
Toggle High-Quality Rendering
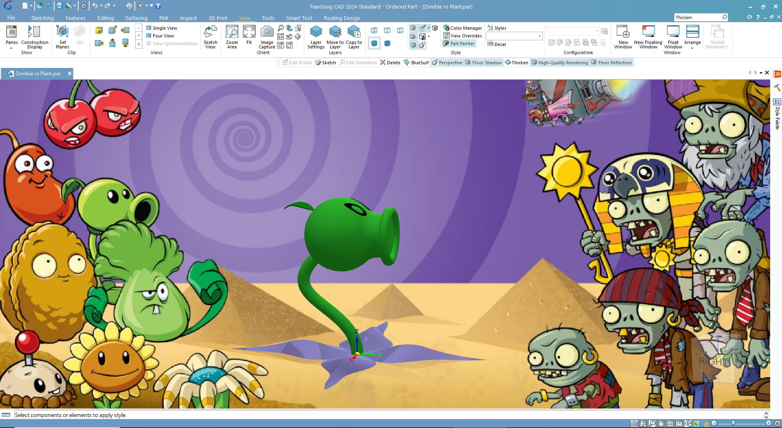click(x=560, y=63)
